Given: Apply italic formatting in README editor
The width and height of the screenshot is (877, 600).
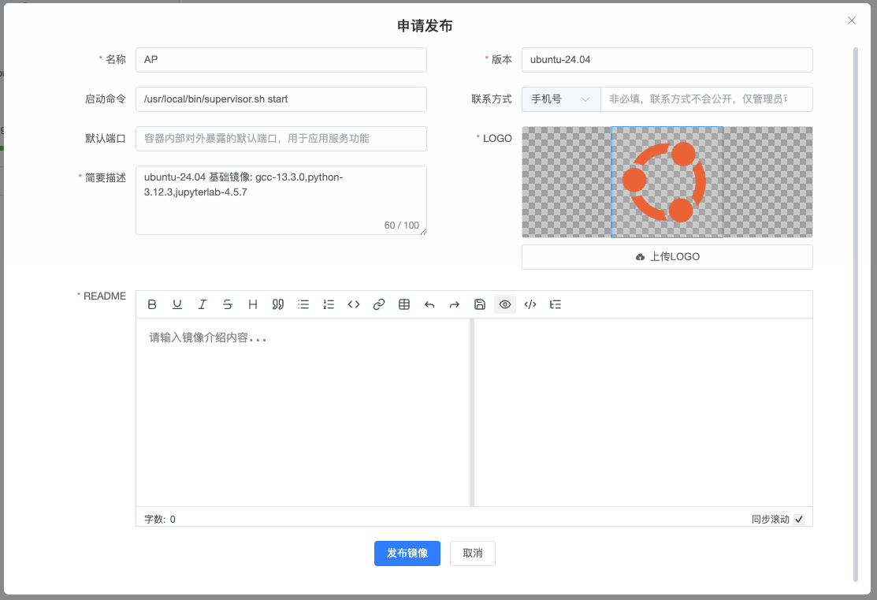Looking at the screenshot, I should point(203,304).
